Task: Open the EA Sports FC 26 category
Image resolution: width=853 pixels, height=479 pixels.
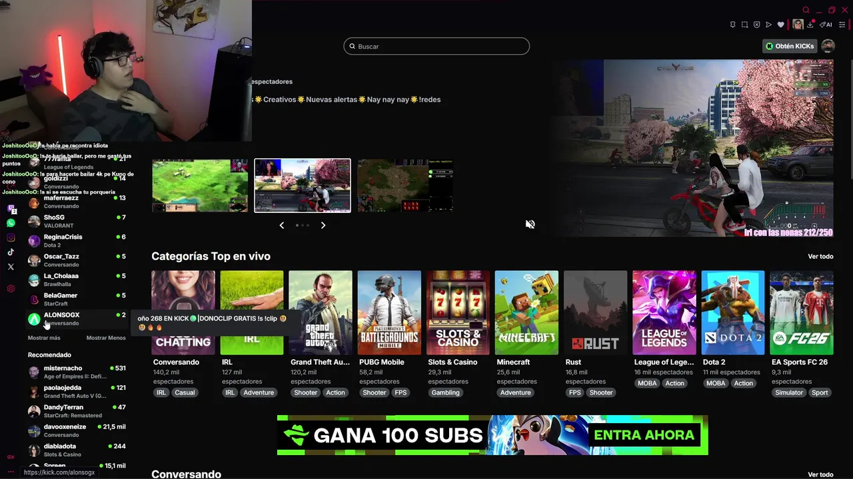Action: pos(801,313)
